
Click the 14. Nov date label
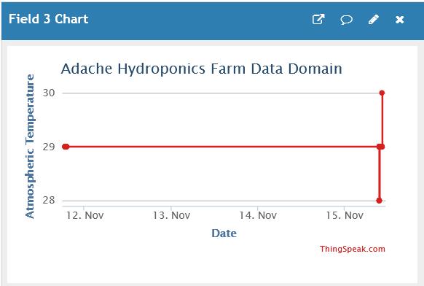258,215
